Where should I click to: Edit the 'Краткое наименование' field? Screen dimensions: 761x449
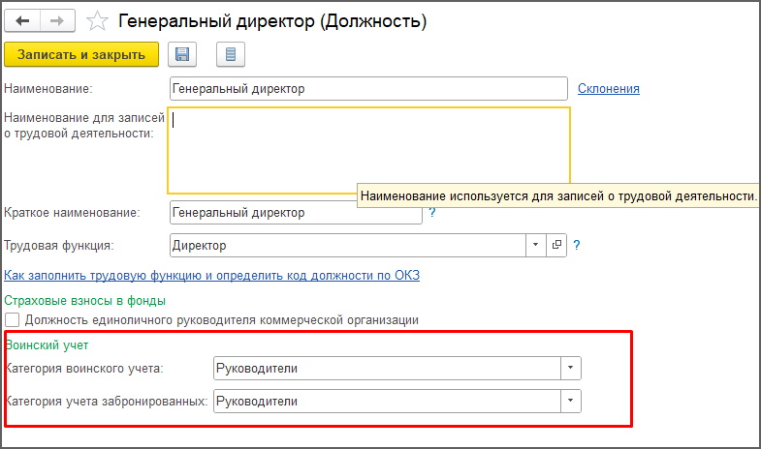coord(296,213)
